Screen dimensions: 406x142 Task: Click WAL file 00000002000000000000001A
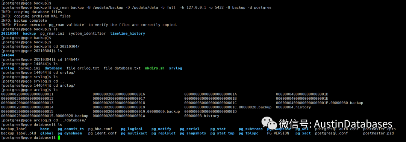click(x=119, y=116)
